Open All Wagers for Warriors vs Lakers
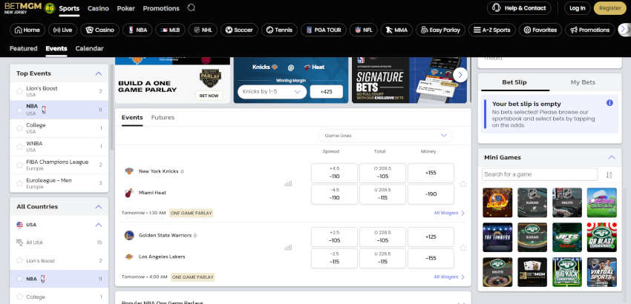The height and width of the screenshot is (304, 631). [449, 277]
